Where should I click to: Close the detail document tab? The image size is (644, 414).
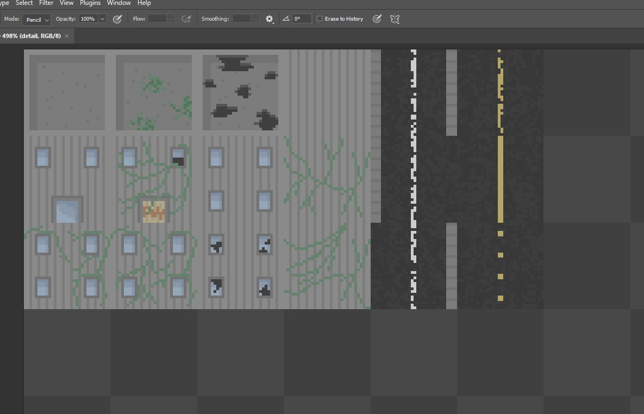(x=67, y=36)
